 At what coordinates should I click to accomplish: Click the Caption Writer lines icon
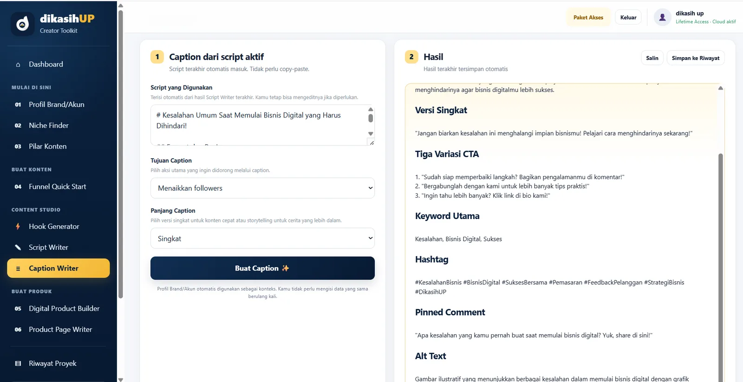18,268
